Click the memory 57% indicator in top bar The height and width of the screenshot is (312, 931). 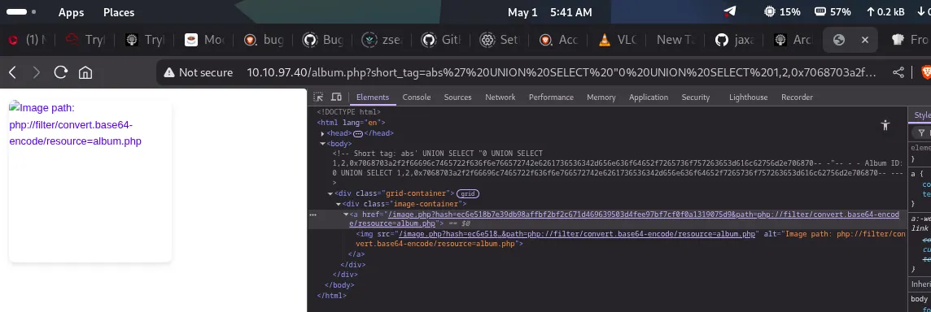[x=833, y=12]
